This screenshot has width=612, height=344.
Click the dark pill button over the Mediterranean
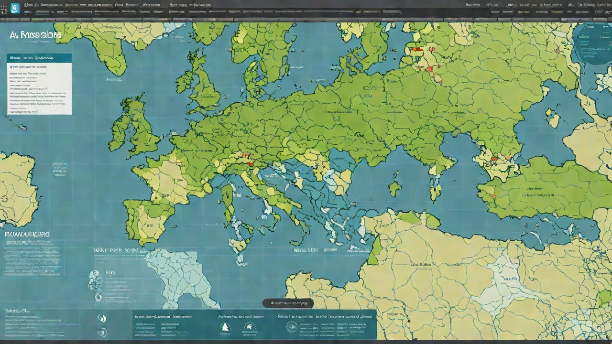(287, 302)
